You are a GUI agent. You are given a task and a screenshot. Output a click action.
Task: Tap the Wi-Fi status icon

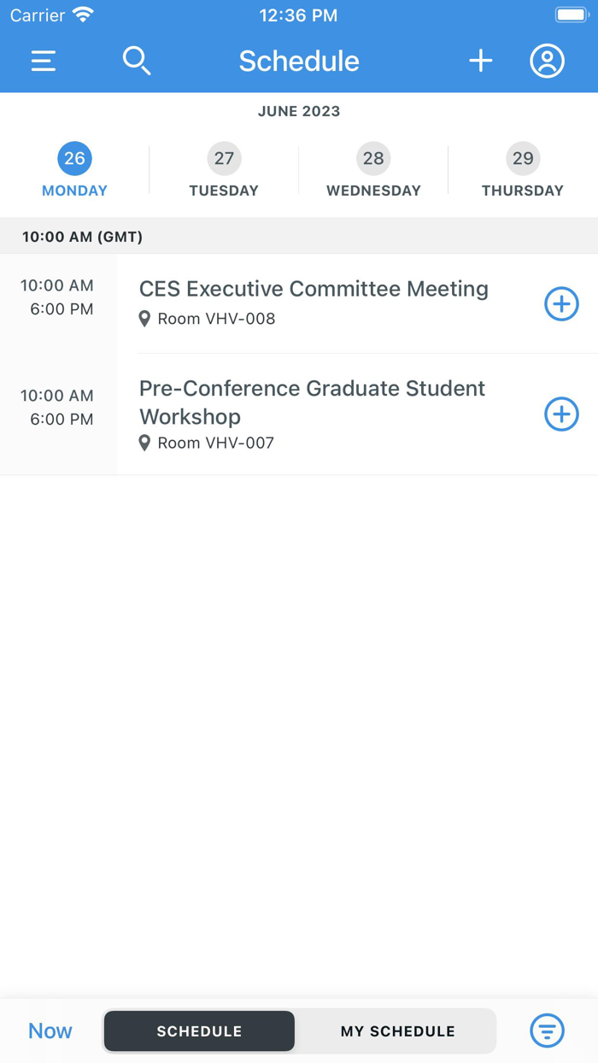tap(83, 14)
